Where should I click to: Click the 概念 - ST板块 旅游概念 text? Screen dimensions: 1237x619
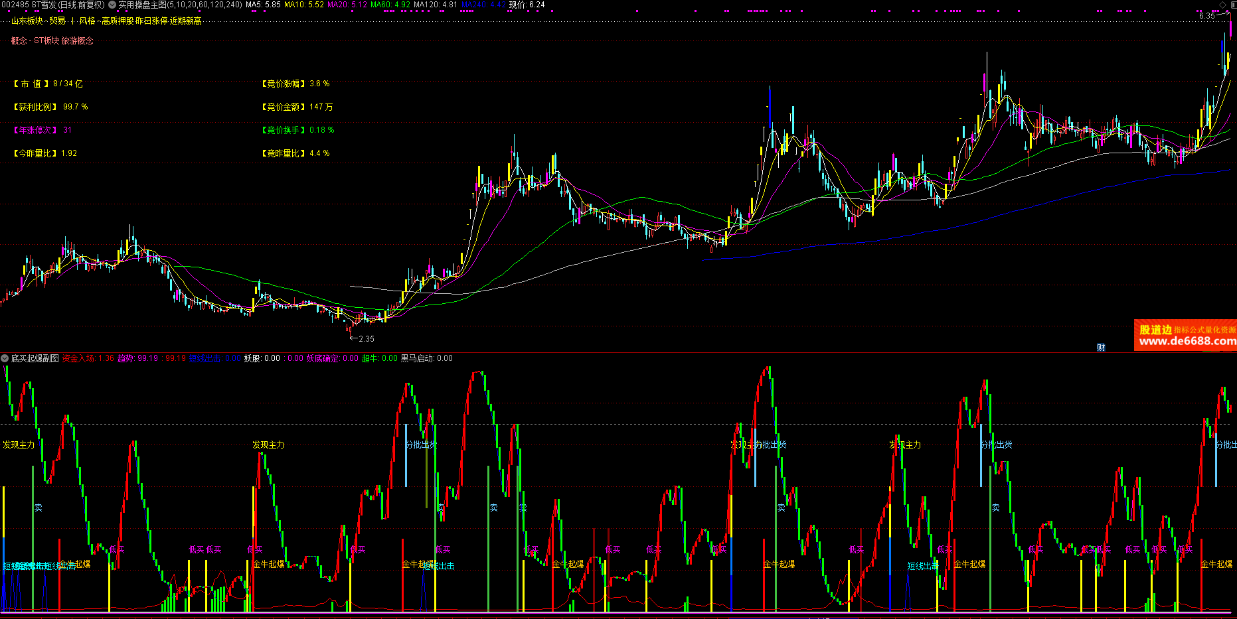(52, 41)
